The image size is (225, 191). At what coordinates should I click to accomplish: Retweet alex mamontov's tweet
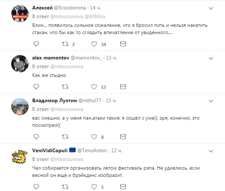click(x=65, y=87)
